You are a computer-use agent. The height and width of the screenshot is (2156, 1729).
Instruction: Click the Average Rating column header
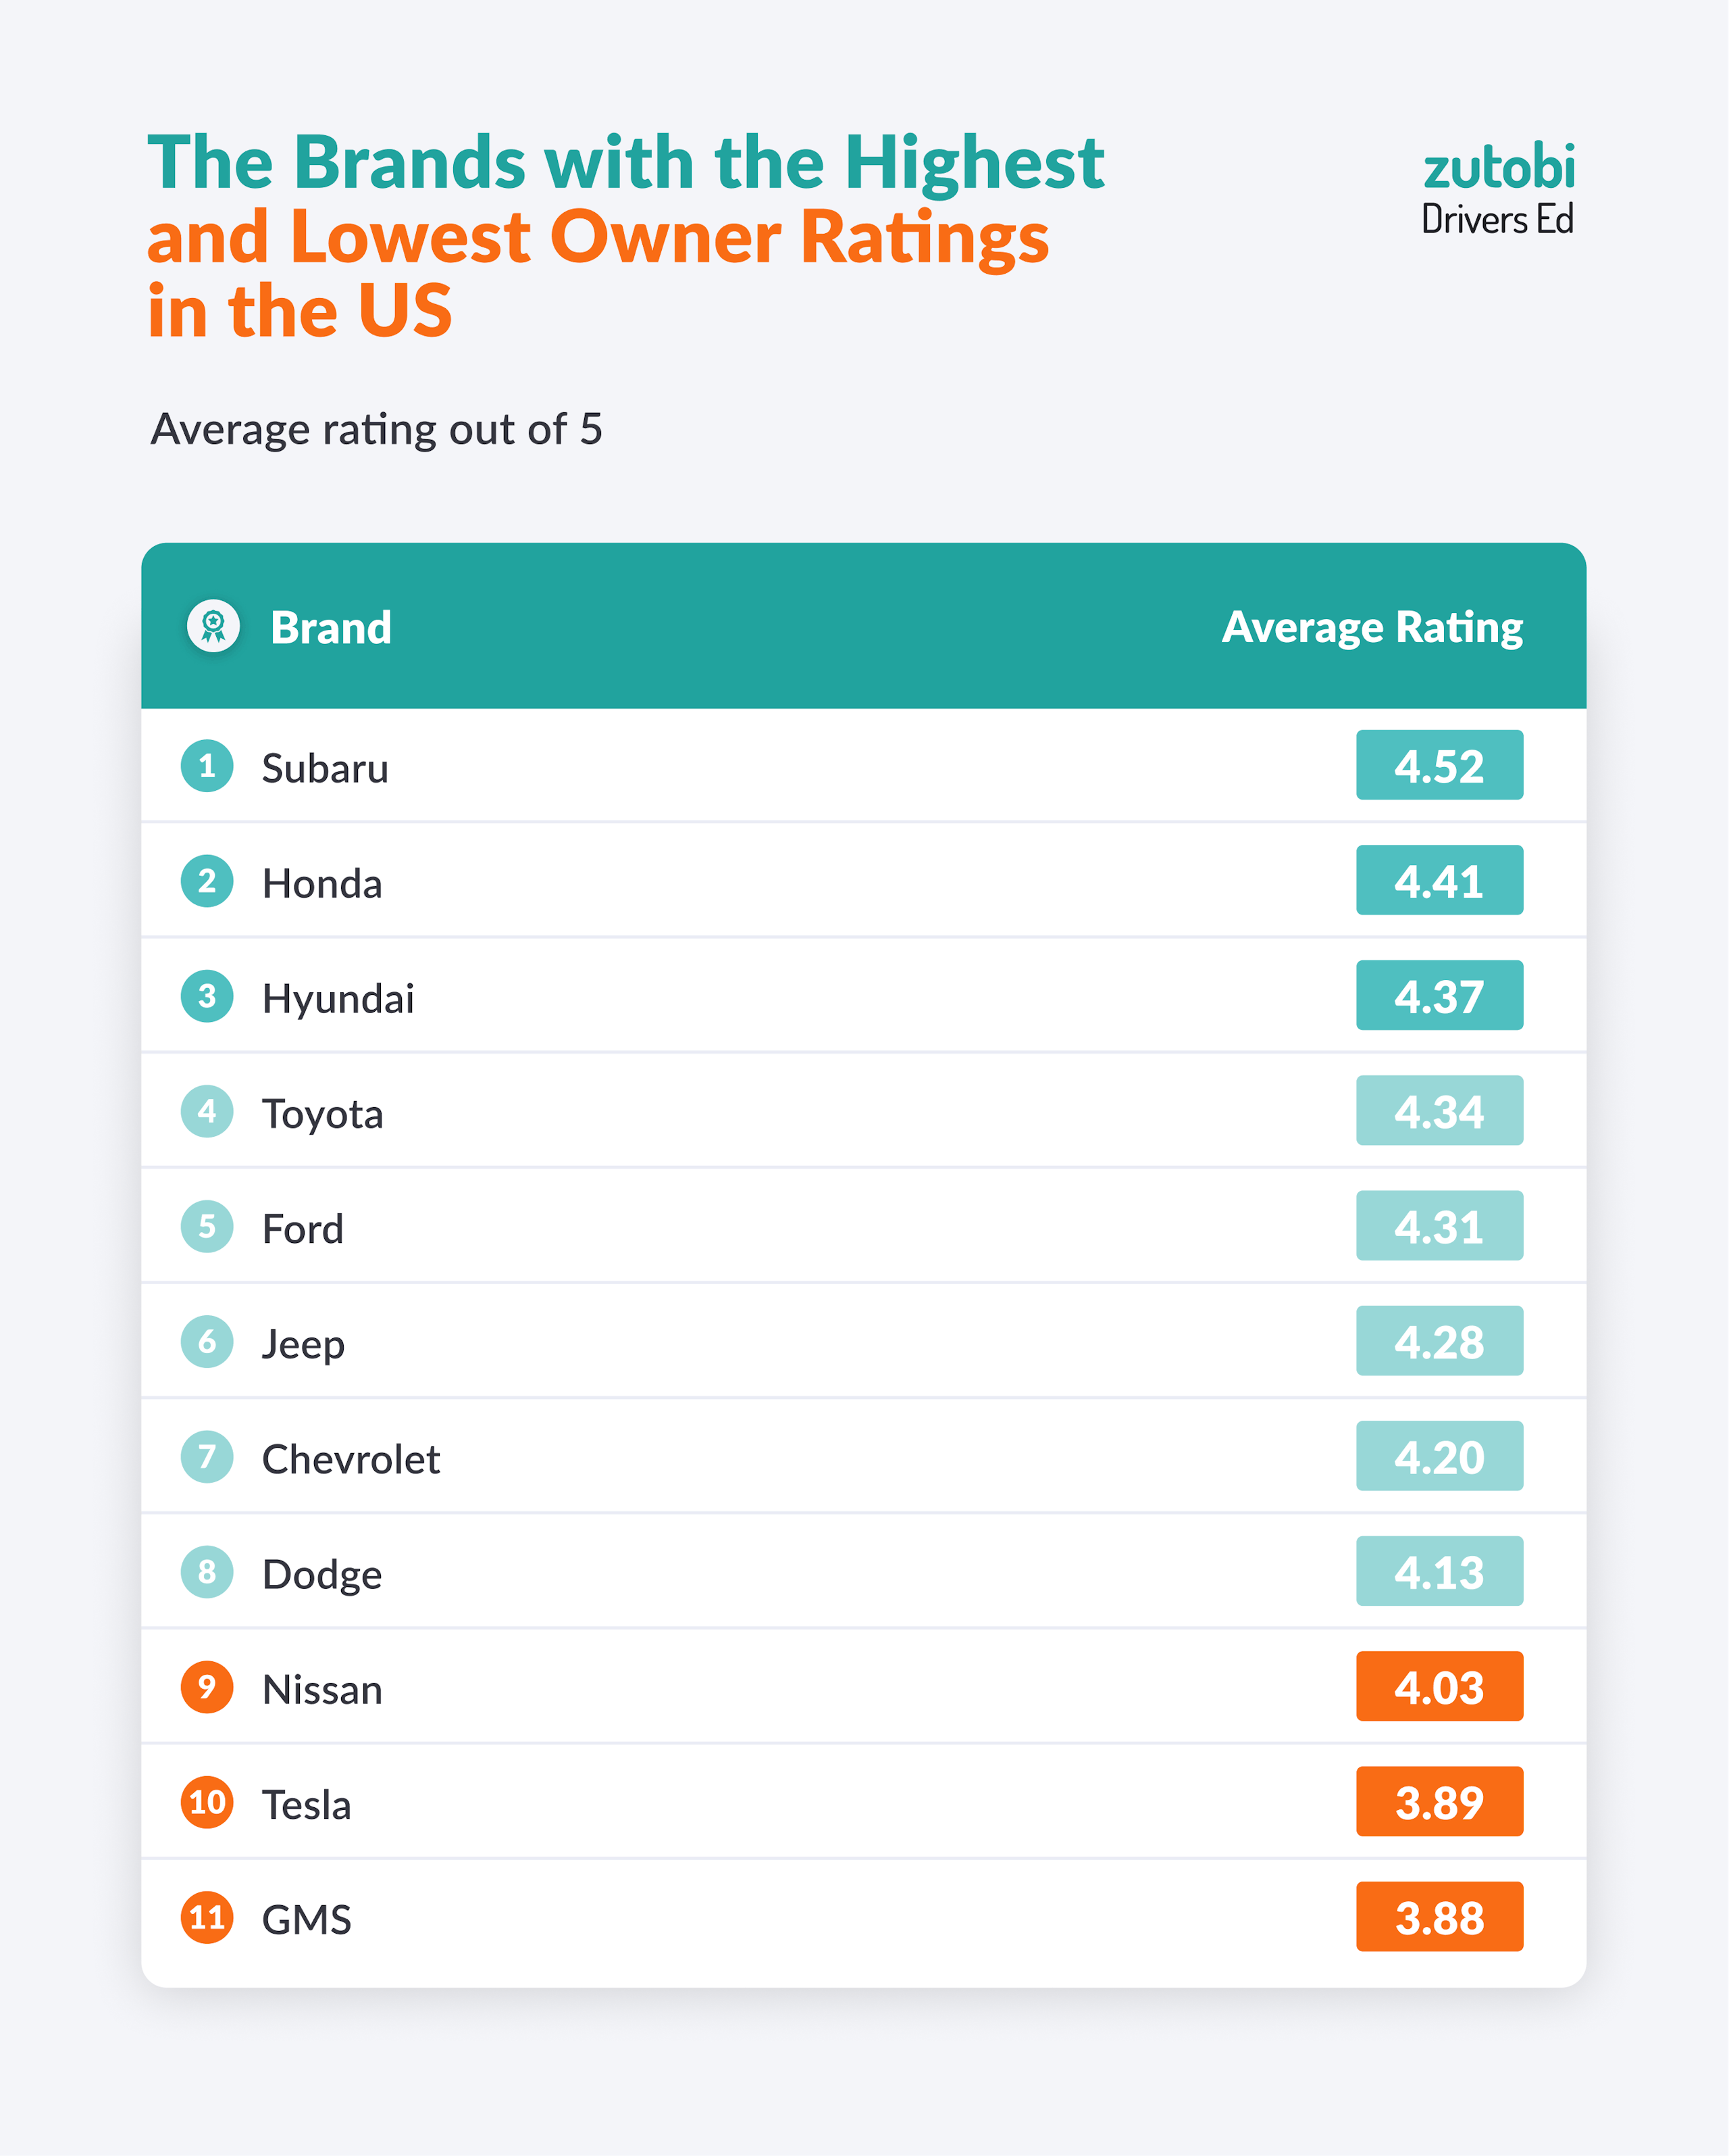pyautogui.click(x=1372, y=628)
